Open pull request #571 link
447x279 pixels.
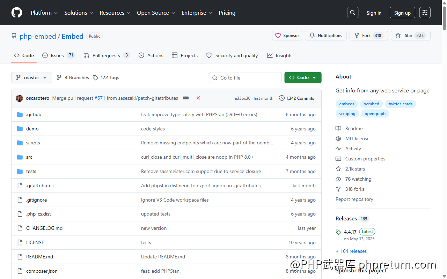100,98
